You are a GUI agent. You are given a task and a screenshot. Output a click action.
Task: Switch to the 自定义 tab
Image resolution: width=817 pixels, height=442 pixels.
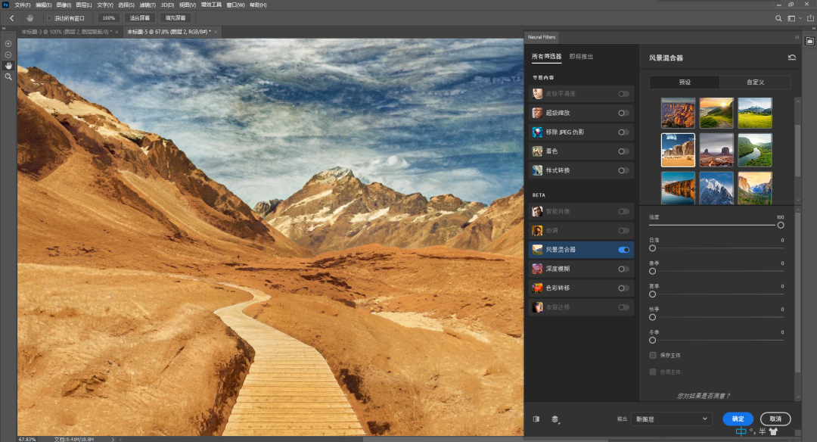coord(755,82)
